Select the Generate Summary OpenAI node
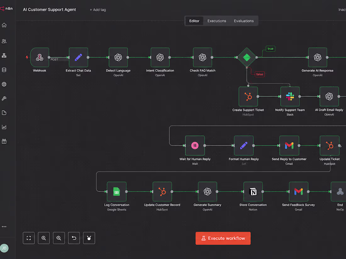 point(208,192)
